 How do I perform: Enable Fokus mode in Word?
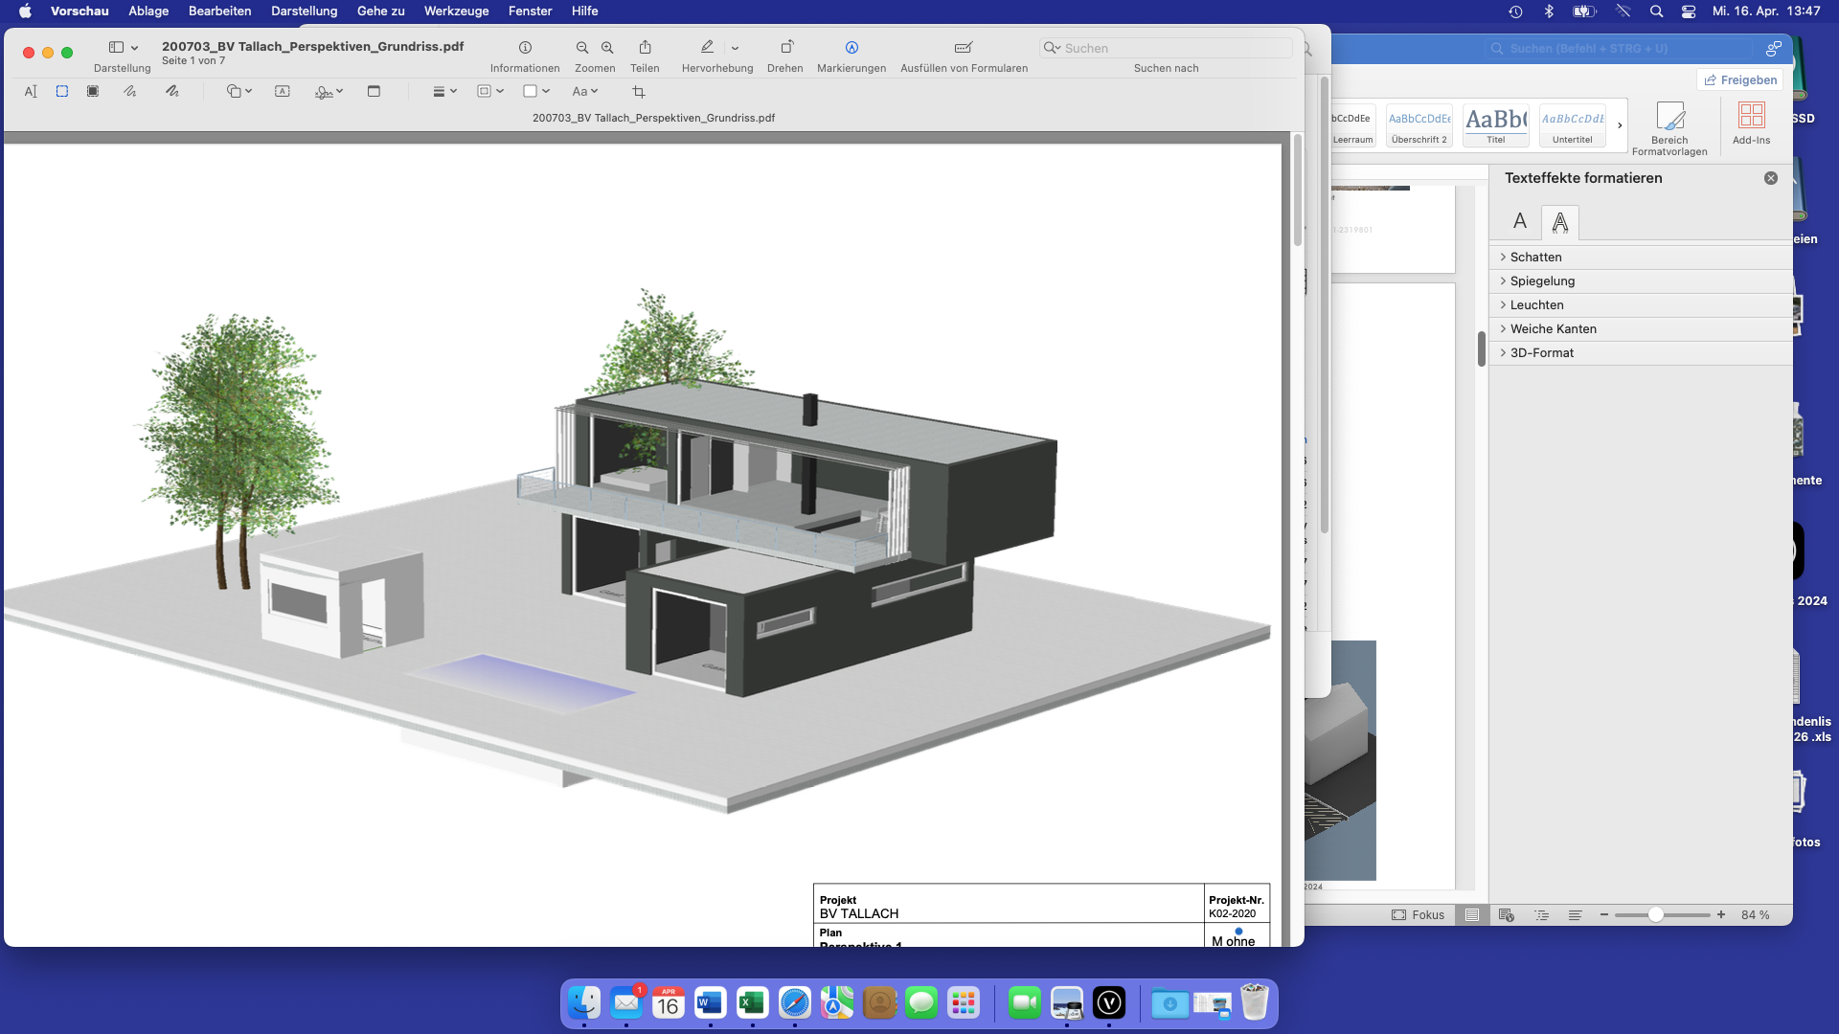[x=1418, y=915]
